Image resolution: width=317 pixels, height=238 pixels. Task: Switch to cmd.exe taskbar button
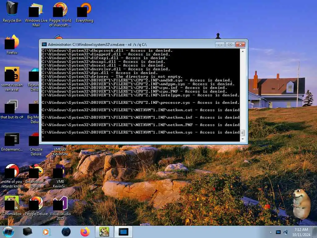point(124,232)
